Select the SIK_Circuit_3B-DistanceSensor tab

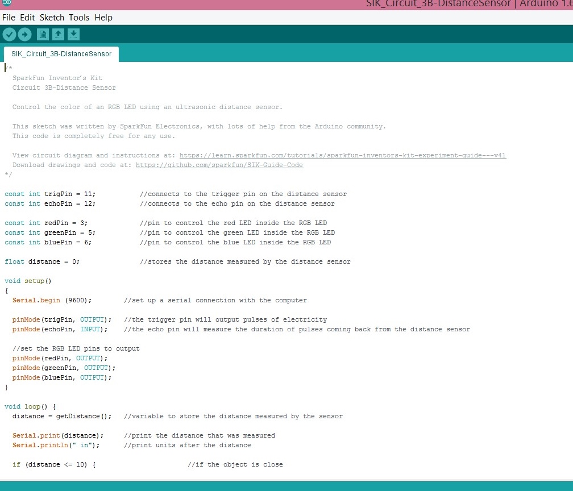60,54
